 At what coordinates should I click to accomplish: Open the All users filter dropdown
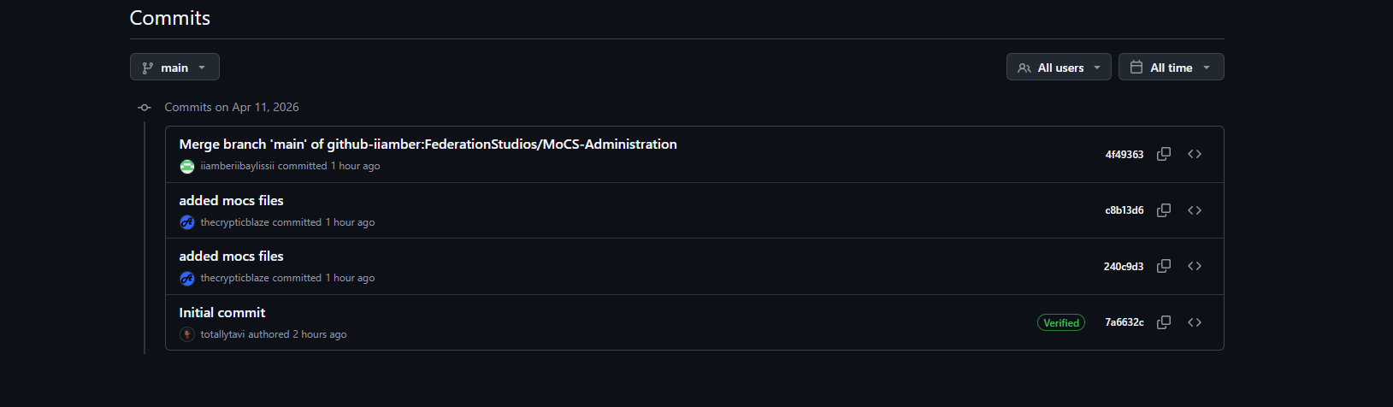pyautogui.click(x=1059, y=68)
